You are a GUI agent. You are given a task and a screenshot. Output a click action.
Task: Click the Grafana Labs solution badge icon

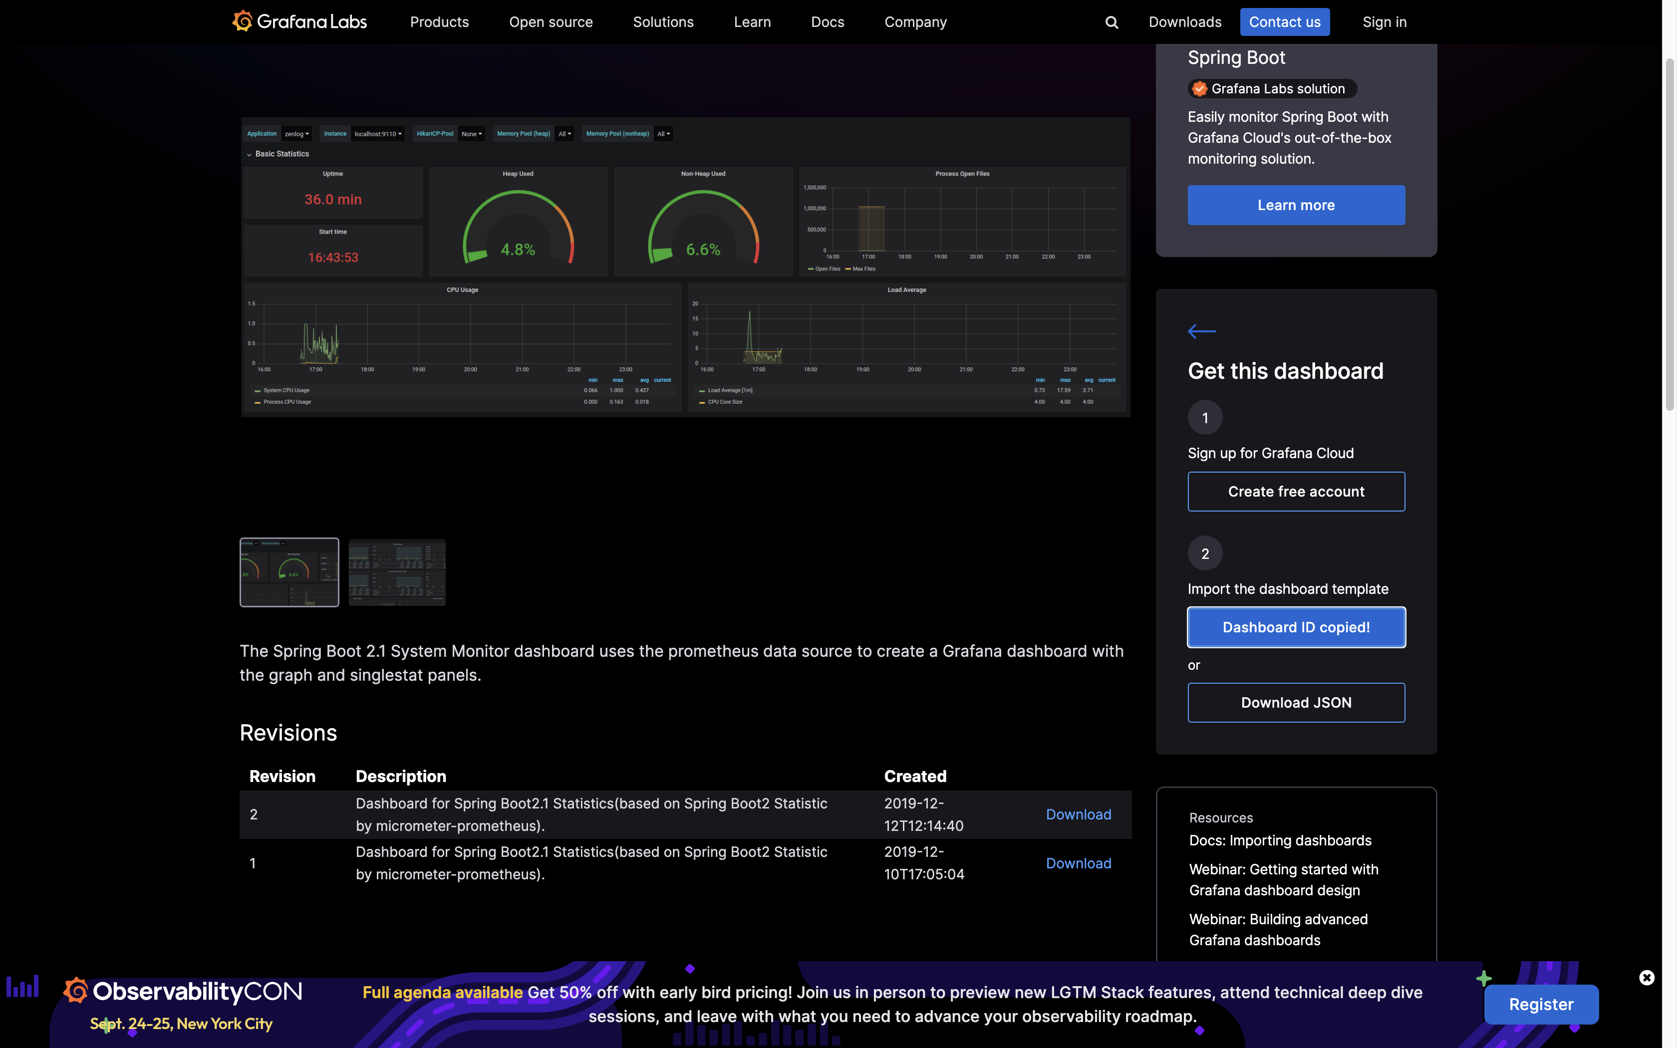[1199, 89]
